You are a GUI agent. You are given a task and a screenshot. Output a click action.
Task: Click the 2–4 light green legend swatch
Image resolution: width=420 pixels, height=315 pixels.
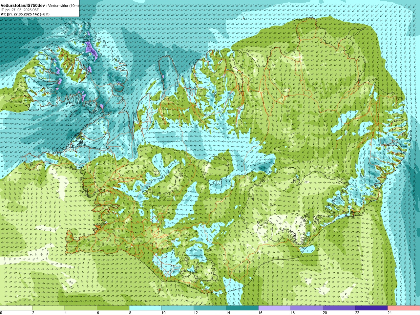(x=48, y=308)
